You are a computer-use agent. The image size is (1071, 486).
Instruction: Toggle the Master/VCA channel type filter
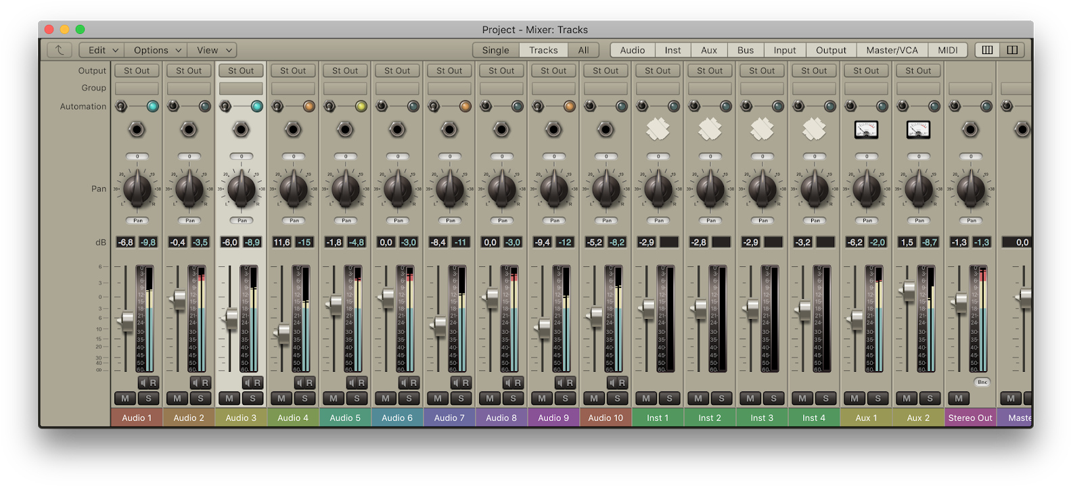coord(892,50)
